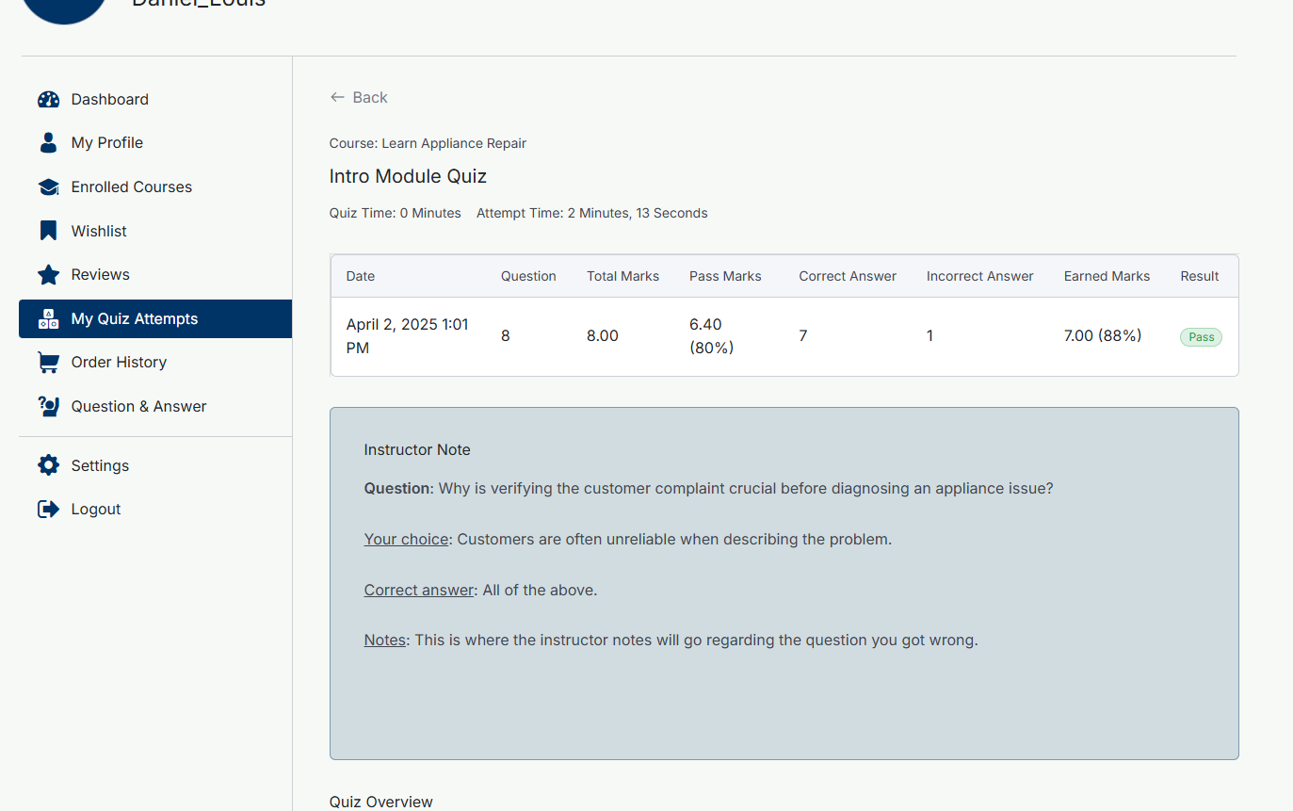1293x811 pixels.
Task: Click the Question & Answer icon
Action: tap(48, 407)
